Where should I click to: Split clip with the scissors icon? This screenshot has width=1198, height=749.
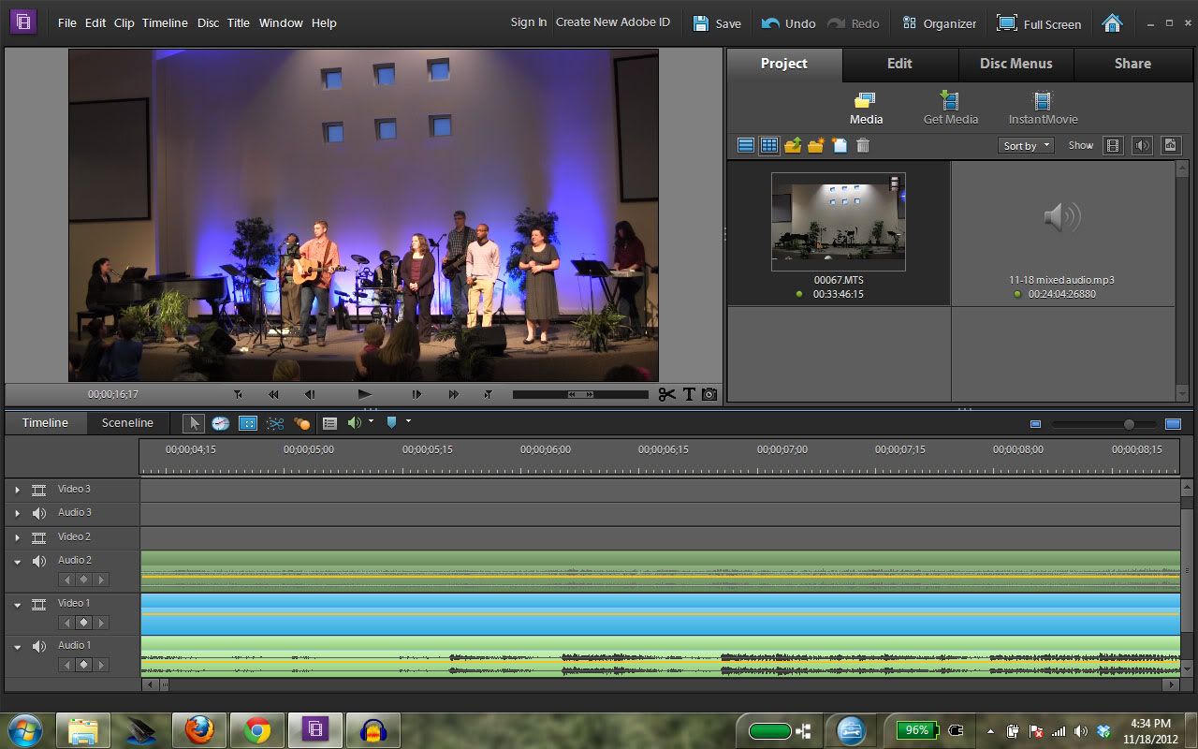(x=666, y=394)
